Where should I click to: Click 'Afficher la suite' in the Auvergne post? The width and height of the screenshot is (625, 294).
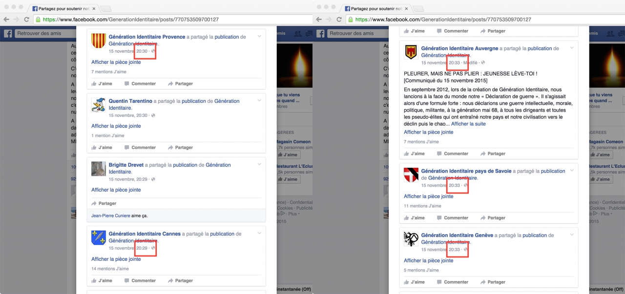pos(468,124)
